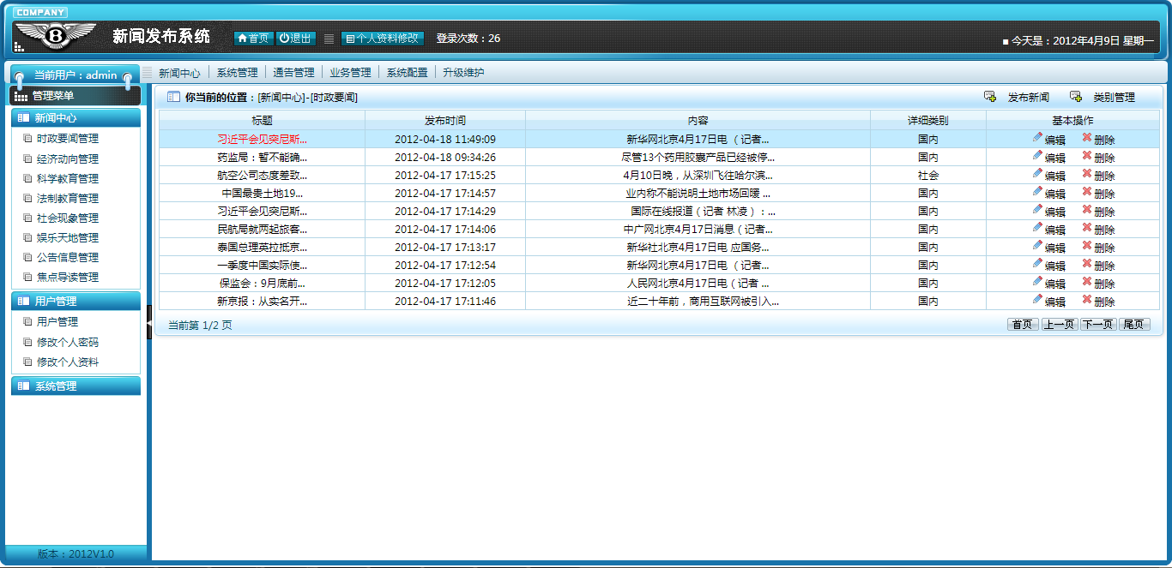The image size is (1172, 568).
Task: Open 通告管理 top menu
Action: 293,73
